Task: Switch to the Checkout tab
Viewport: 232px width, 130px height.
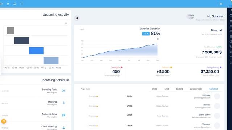Action: [214, 89]
